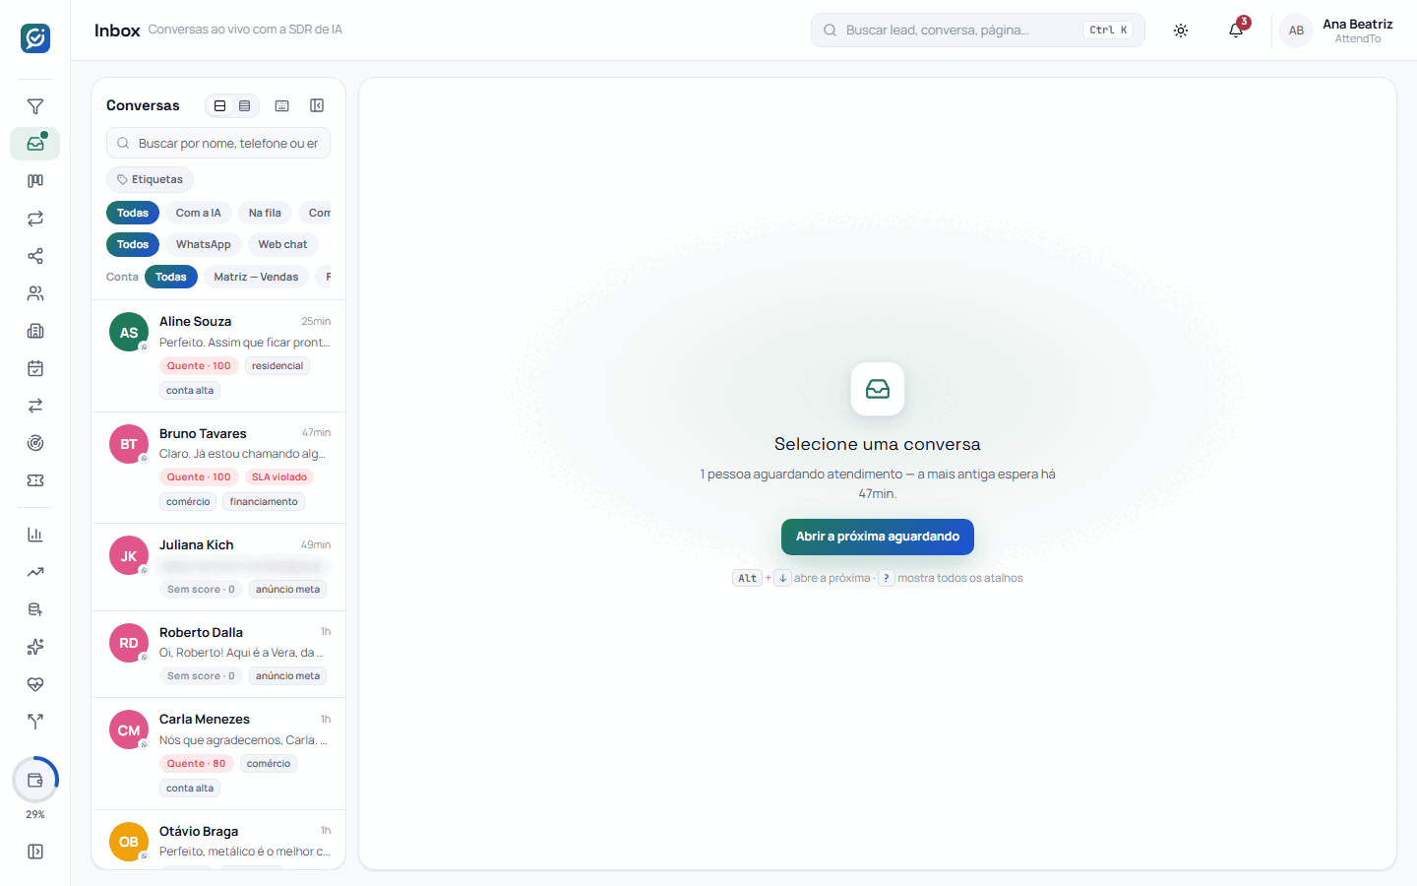Screen dimensions: 1417x886
Task: Open the trending-up arrow icon in the sidebar
Action: pos(35,572)
